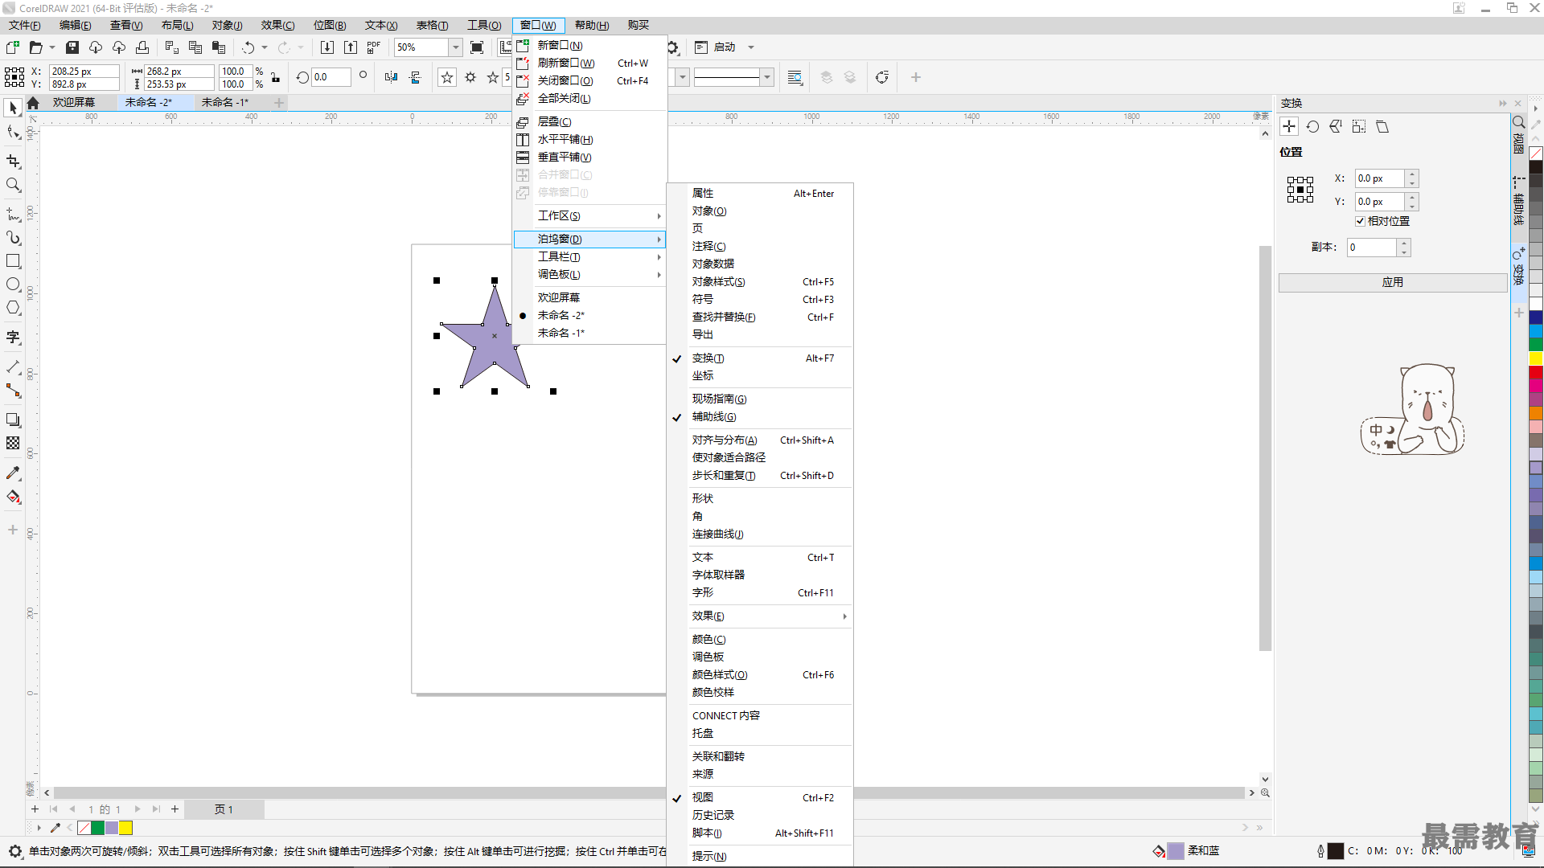Expand the 调色板 submenu
The image size is (1544, 868).
590,275
